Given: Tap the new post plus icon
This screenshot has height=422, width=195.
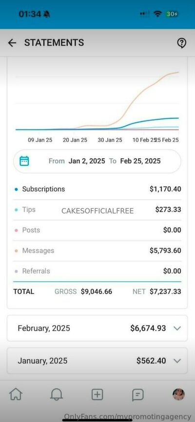Looking at the screenshot, I should point(97,395).
